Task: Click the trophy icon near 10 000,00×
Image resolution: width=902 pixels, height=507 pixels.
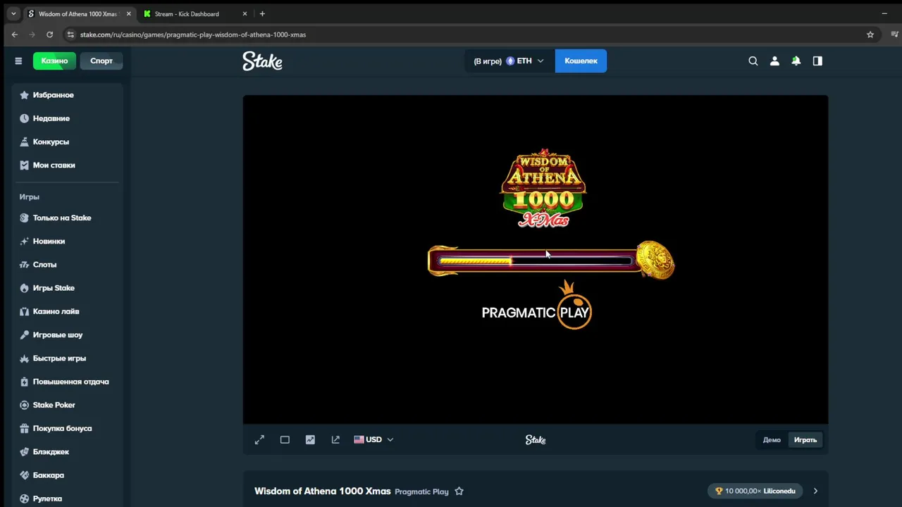Action: (719, 492)
